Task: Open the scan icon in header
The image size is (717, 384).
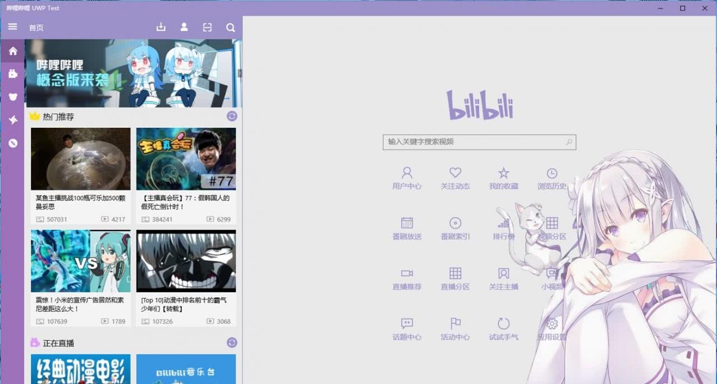Action: (207, 27)
